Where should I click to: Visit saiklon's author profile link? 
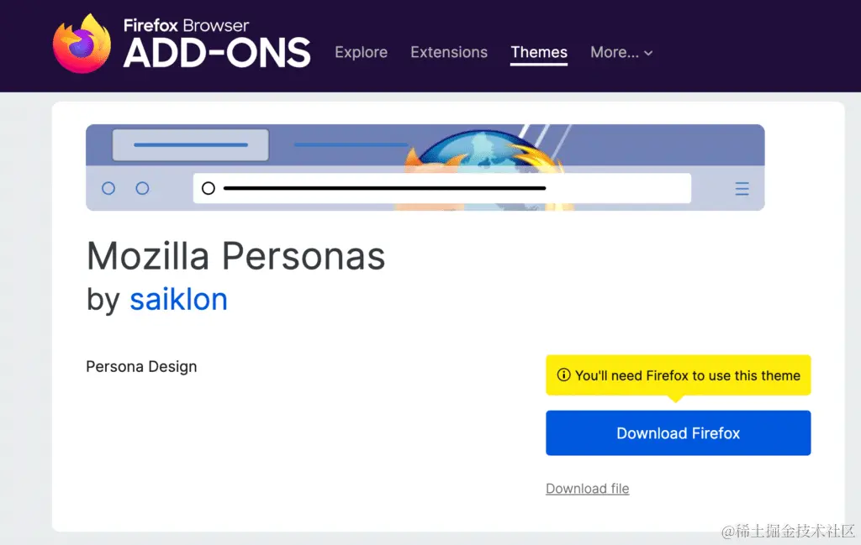pos(178,300)
